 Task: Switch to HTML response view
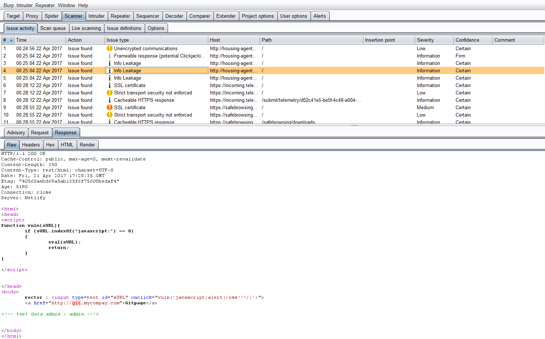67,145
